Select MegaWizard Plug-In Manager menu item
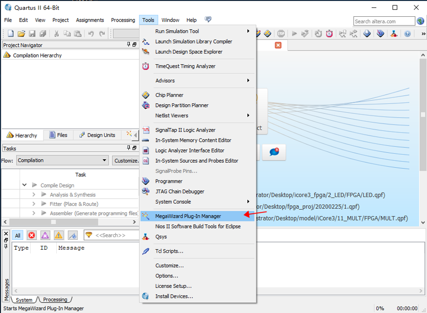The height and width of the screenshot is (313, 427). (x=188, y=216)
